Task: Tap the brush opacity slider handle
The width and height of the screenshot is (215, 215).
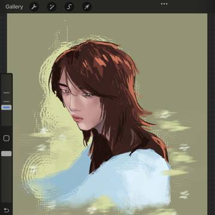Action: (7, 153)
